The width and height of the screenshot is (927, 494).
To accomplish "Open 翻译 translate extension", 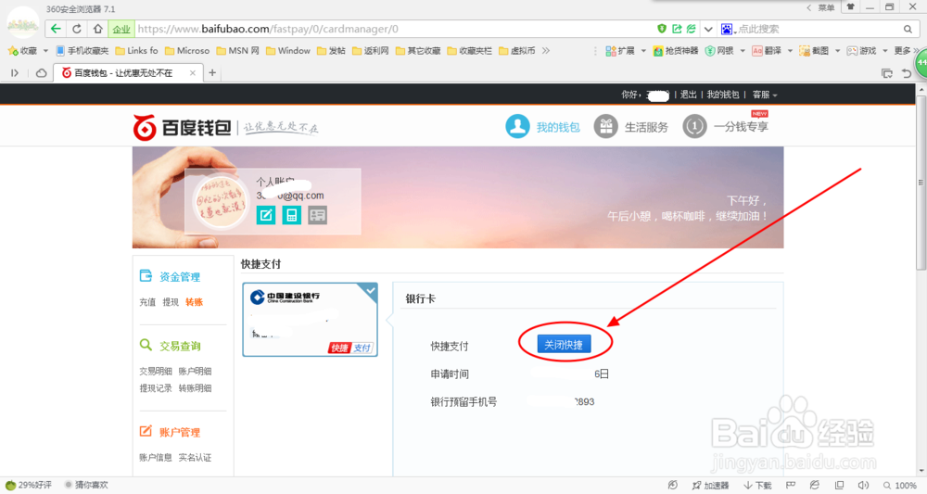I will (x=767, y=51).
